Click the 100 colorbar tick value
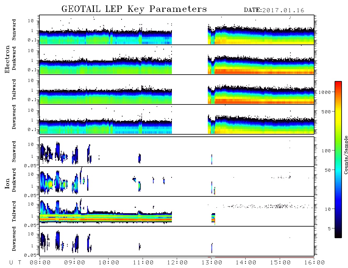Viewport: 348px width, 268px height. click(x=326, y=151)
